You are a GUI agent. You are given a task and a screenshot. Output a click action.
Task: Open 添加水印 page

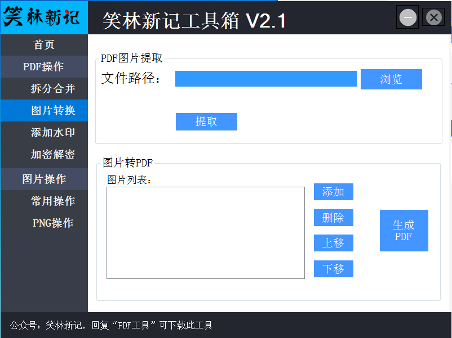44,132
